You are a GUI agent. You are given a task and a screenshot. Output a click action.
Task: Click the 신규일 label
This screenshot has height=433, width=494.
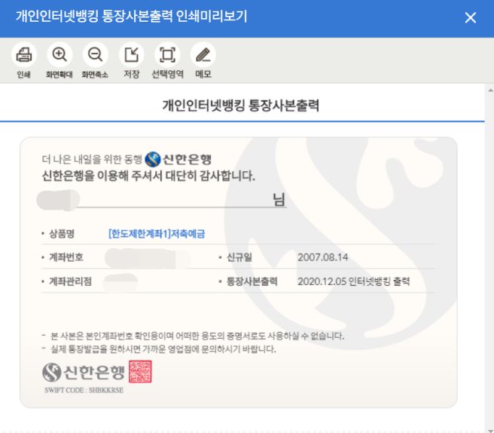(239, 257)
